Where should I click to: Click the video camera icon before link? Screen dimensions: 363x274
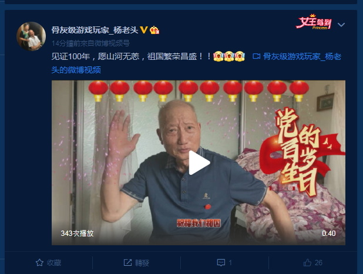(256, 56)
